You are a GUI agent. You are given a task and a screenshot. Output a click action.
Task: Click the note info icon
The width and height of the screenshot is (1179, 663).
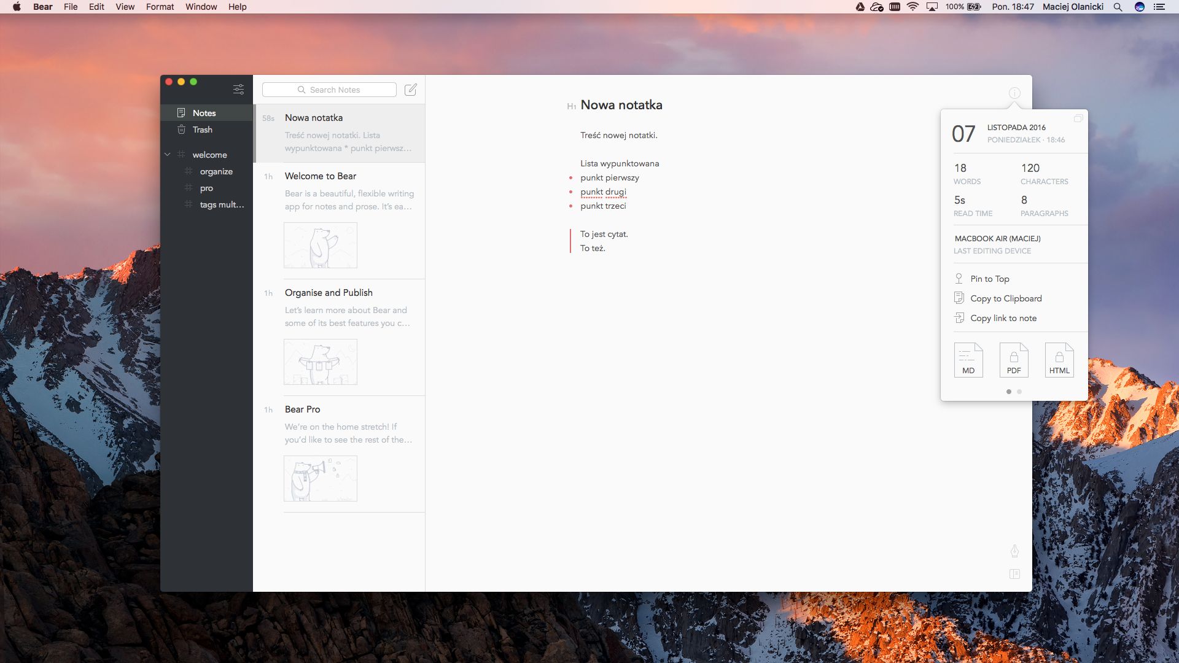tap(1014, 93)
